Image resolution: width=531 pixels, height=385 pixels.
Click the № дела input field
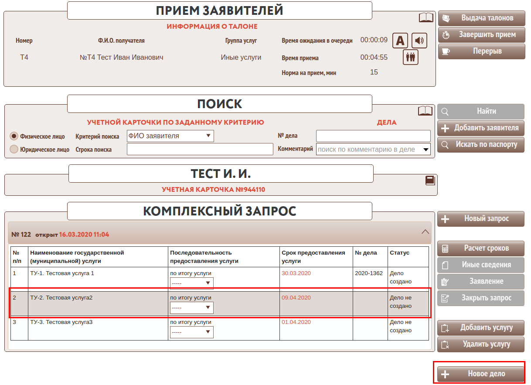[373, 136]
